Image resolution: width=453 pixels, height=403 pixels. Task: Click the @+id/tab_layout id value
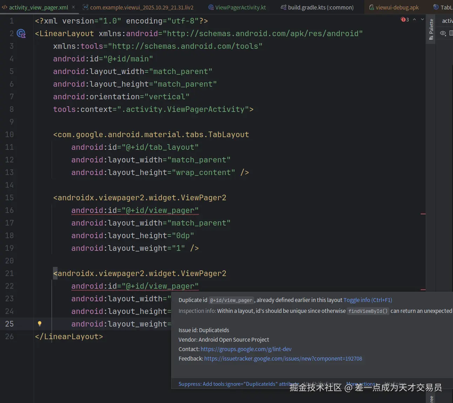point(160,147)
